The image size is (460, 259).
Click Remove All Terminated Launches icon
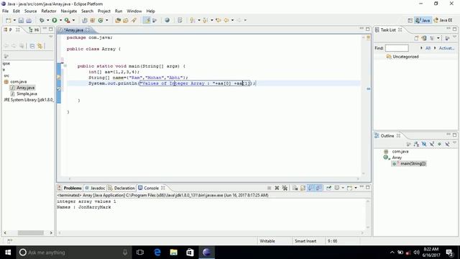pos(285,188)
